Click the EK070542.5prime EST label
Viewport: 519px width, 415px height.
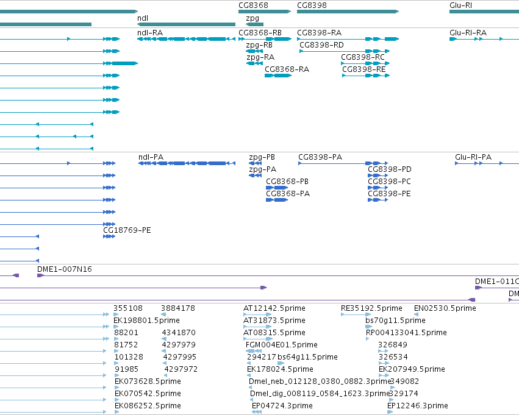pos(148,394)
